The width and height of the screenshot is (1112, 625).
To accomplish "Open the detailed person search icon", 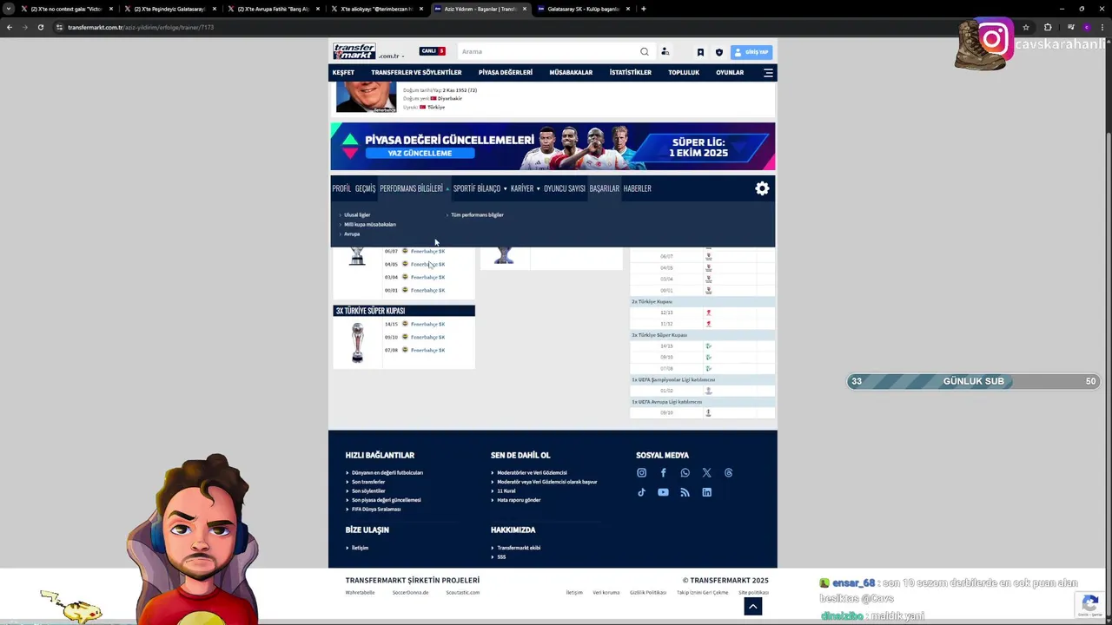I will [x=665, y=51].
